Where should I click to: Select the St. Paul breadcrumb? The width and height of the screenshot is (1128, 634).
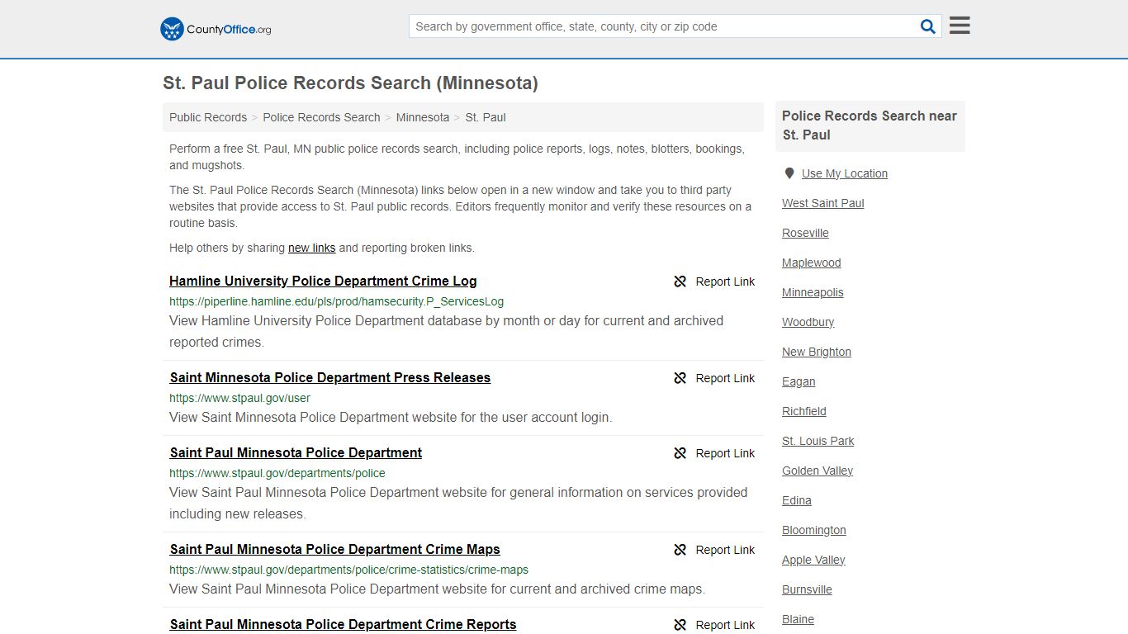tap(486, 117)
